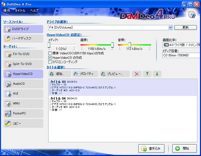This screenshot has width=201, height=156.
Task: Maximize the DaViDeo window
Action: tap(191, 4)
